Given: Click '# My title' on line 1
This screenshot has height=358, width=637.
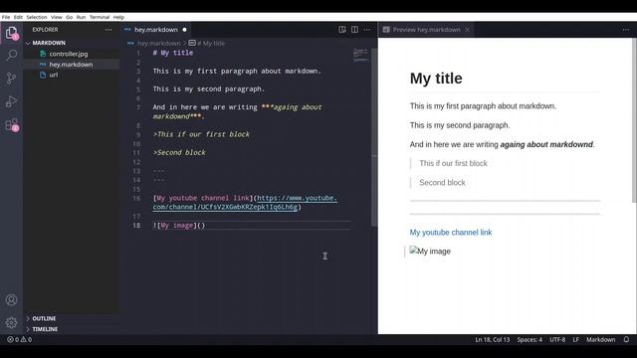Looking at the screenshot, I should coord(173,53).
